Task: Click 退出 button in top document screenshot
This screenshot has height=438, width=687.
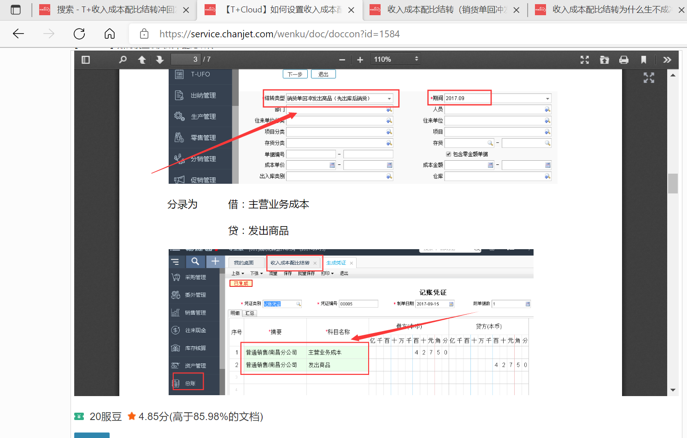Action: pos(323,74)
